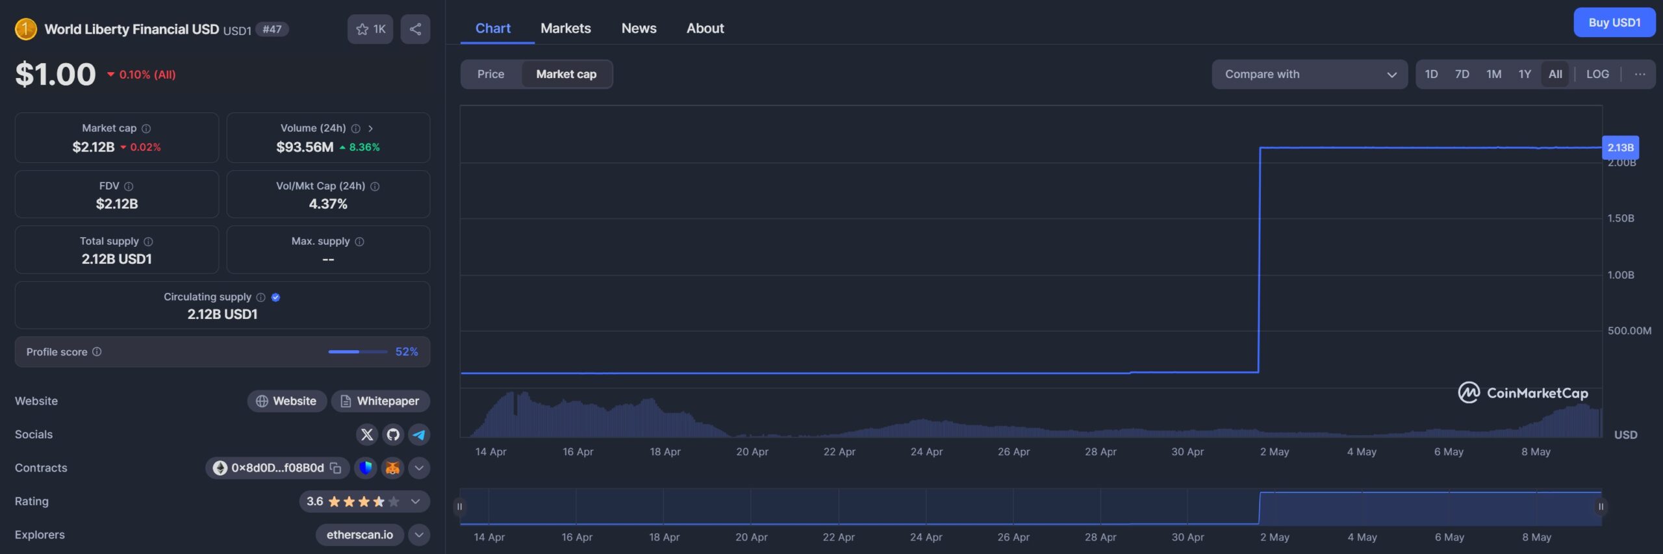Viewport: 1663px width, 554px height.
Task: Click the 4.37% Vol/Mkt Cap value
Action: 328,204
